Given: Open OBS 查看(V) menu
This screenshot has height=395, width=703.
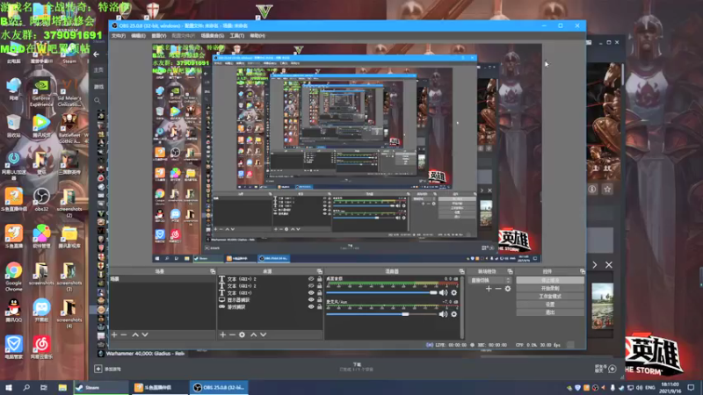Looking at the screenshot, I should 159,35.
